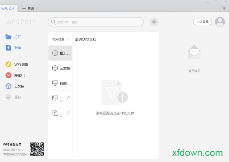Image resolution: width=229 pixels, height=162 pixels.
Task: Add a location with the plus next to 常用位置
Action: 67,39
